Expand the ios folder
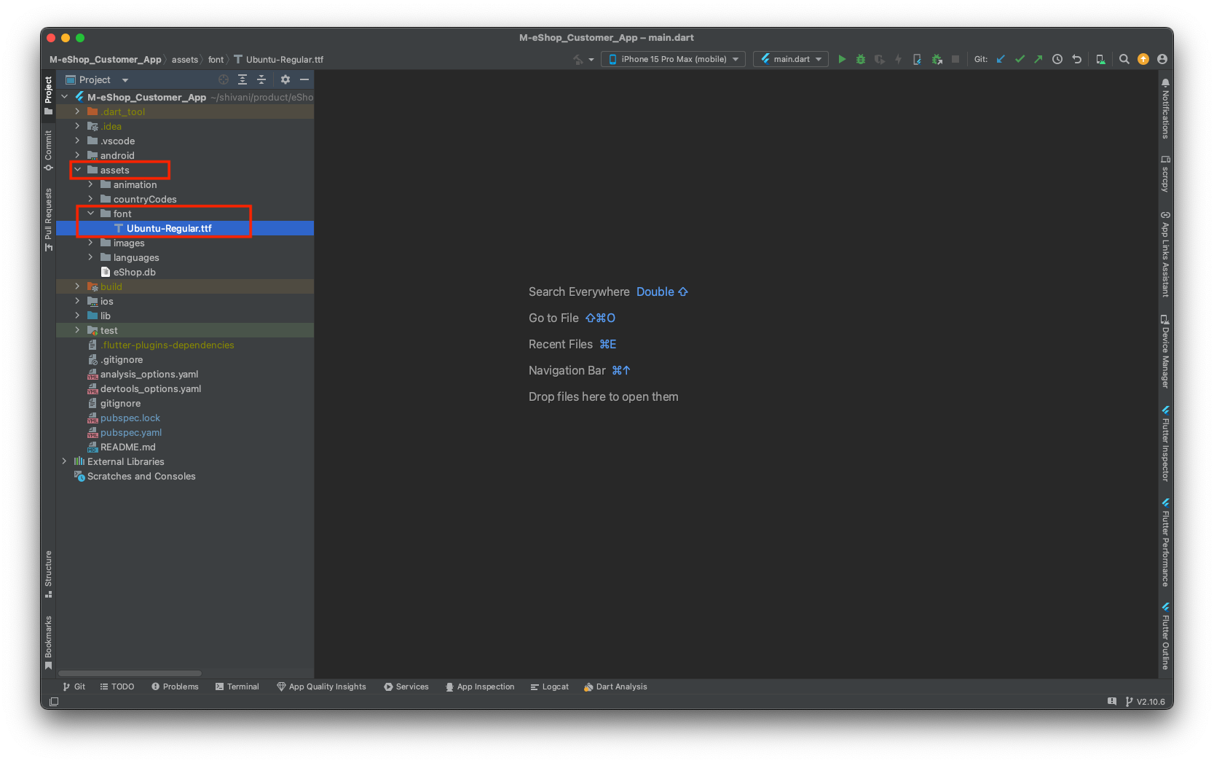The height and width of the screenshot is (763, 1214). [77, 301]
